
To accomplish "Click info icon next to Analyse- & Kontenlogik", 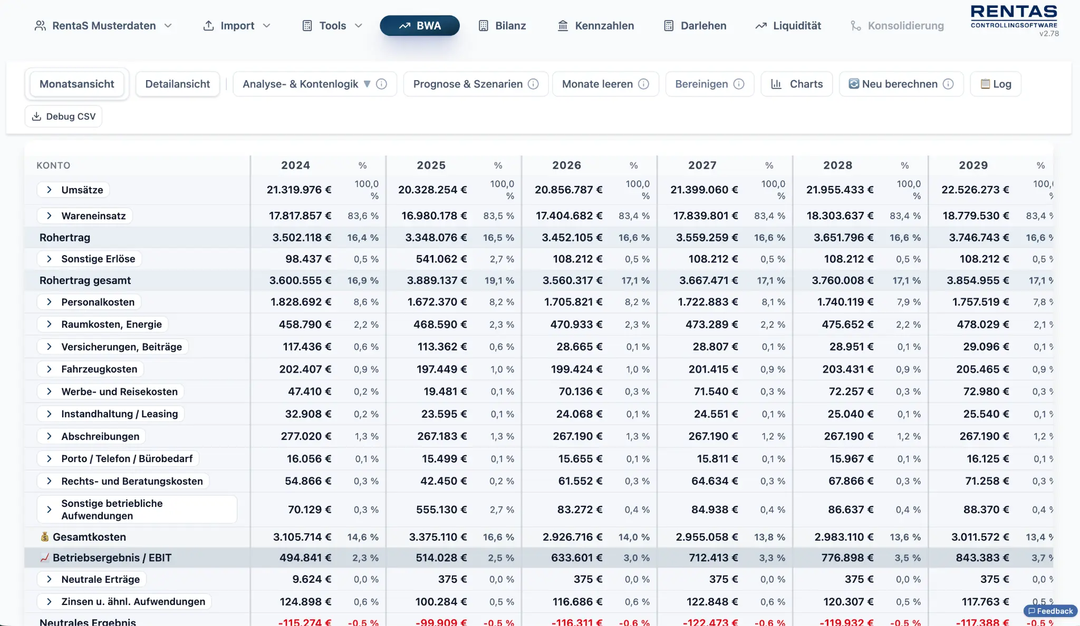I will pos(382,84).
